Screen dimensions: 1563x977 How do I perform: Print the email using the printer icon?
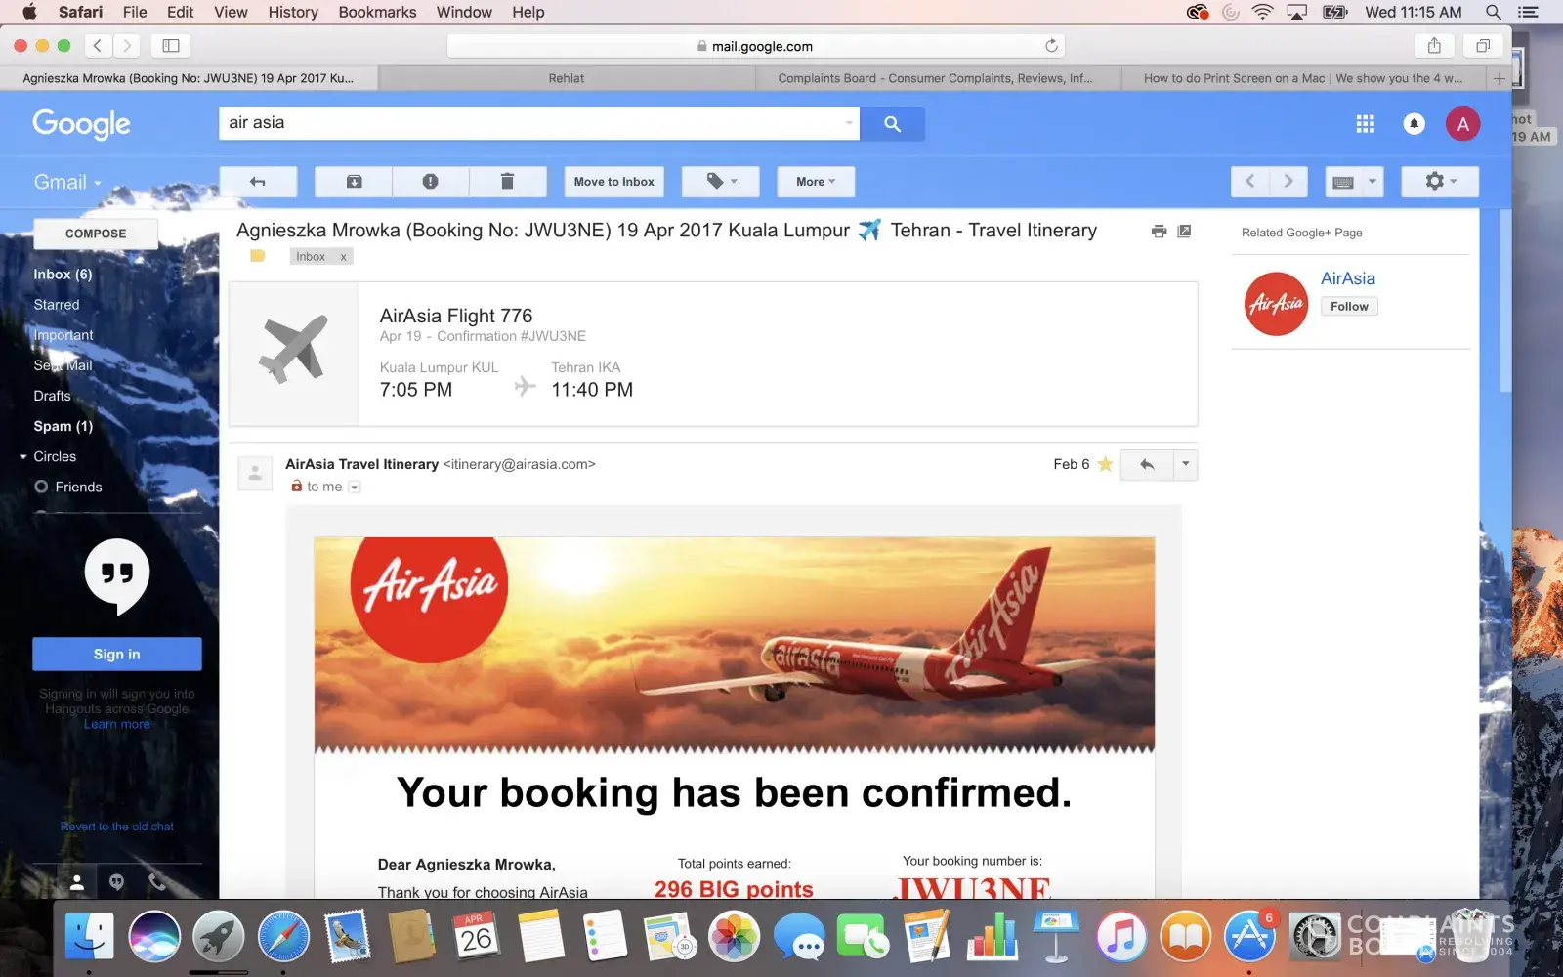coord(1159,232)
